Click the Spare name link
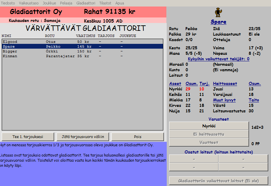 (218, 22)
